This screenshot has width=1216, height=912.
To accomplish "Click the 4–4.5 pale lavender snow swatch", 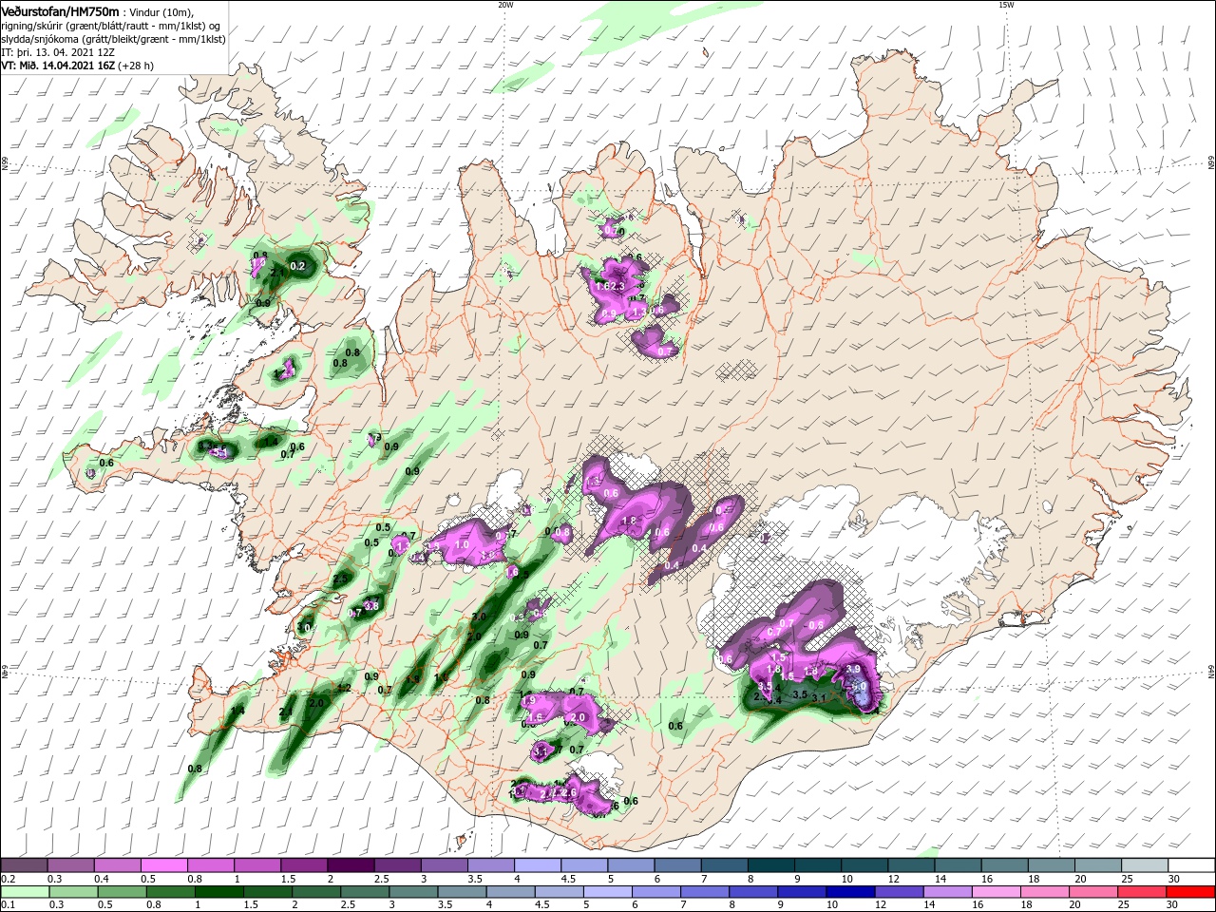I will point(536,865).
